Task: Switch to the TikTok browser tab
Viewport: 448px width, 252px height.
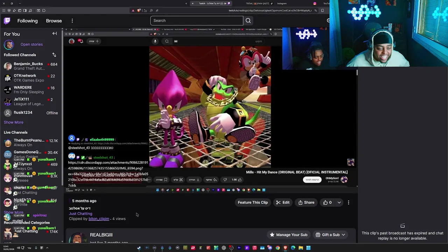Action: point(259,3)
